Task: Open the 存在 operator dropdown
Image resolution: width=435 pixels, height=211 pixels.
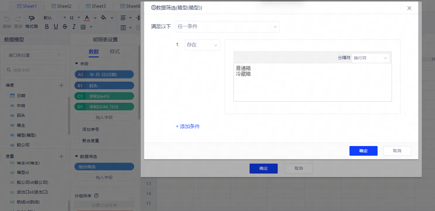Action: [202, 45]
